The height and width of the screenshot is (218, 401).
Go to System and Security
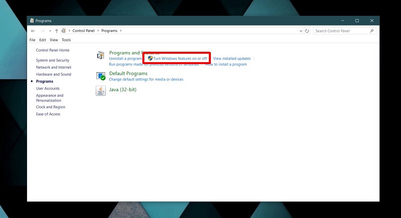[53, 60]
